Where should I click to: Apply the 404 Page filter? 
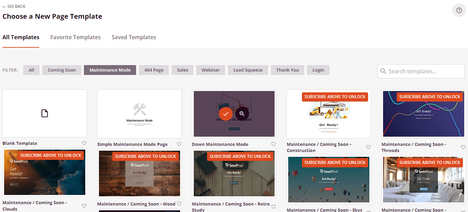[x=153, y=70]
